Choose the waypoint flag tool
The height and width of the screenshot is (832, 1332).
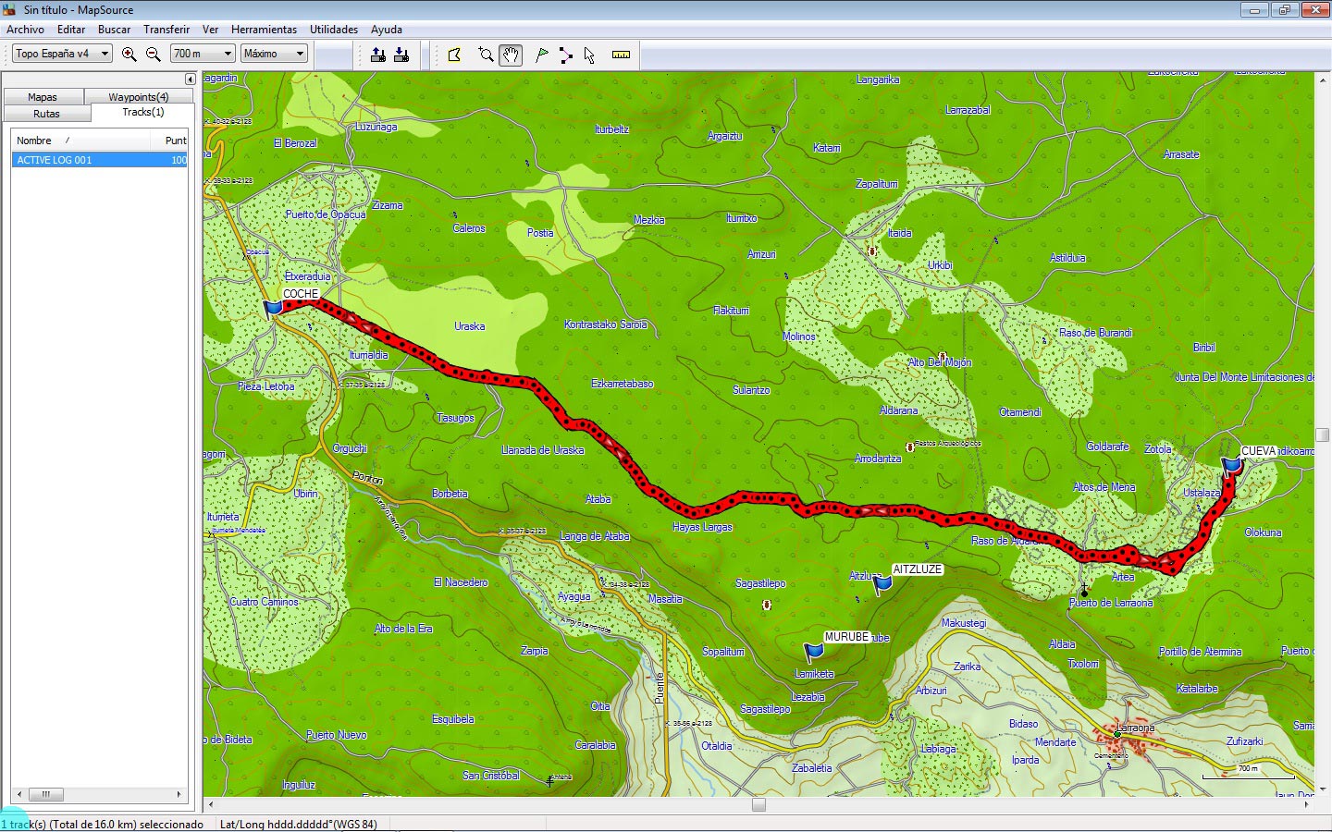coord(542,55)
